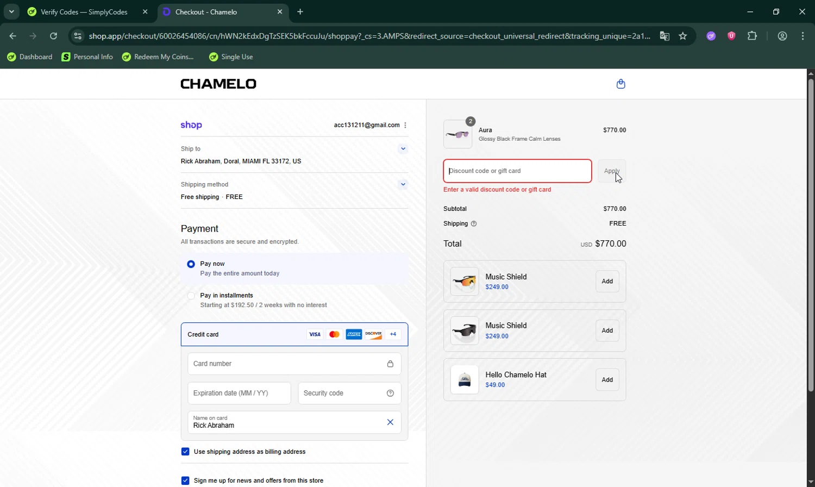
Task: Show the +4 more card types
Action: coord(393,334)
